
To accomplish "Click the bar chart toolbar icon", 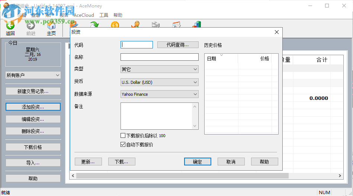I will pyautogui.click(x=197, y=24).
